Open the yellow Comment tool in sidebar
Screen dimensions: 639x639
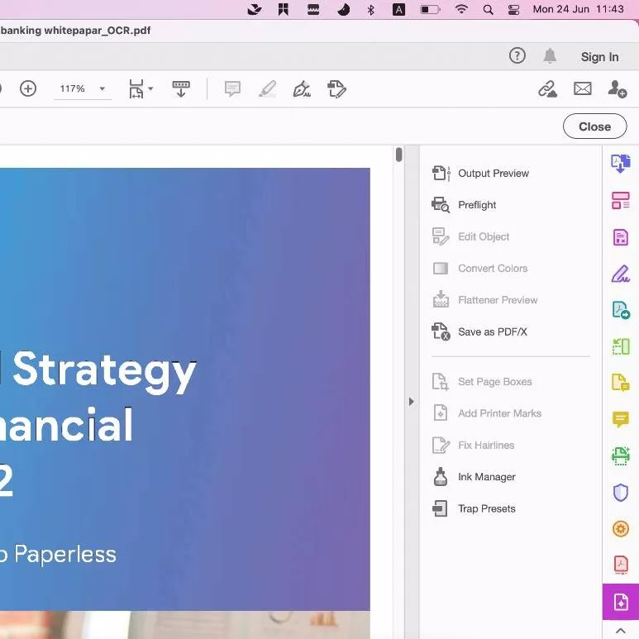tap(620, 419)
